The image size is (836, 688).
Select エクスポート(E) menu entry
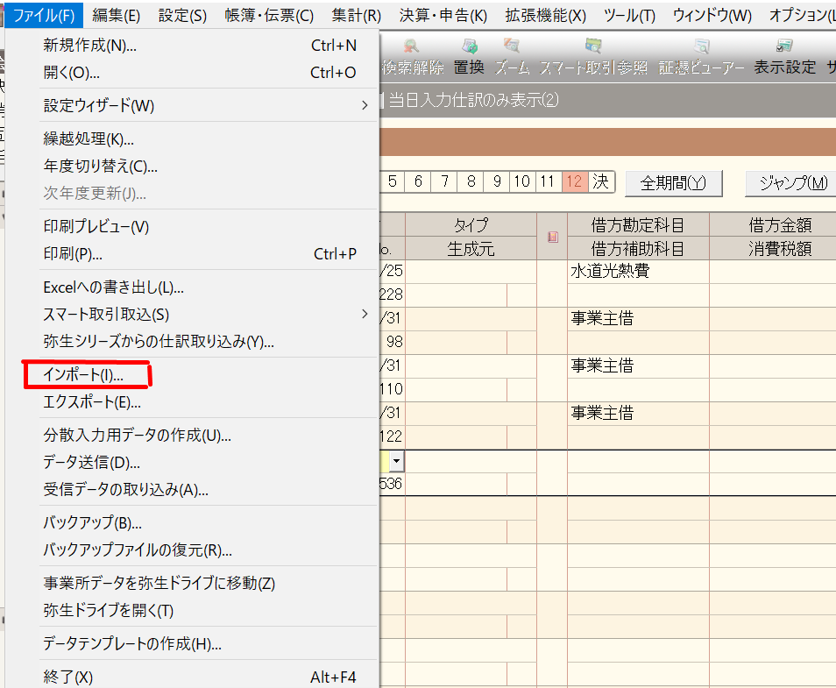tap(92, 402)
